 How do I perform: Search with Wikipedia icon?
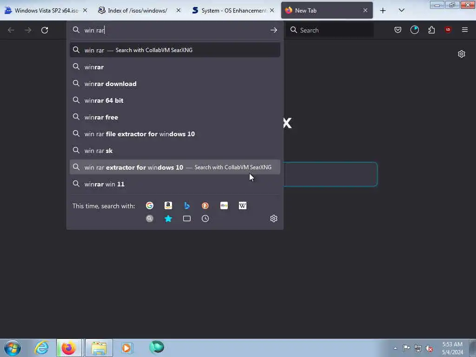click(x=243, y=205)
